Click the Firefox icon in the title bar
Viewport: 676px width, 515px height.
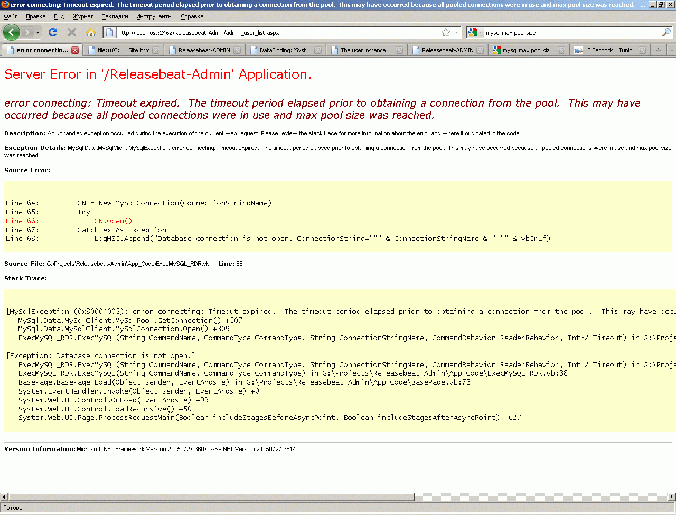[5, 5]
